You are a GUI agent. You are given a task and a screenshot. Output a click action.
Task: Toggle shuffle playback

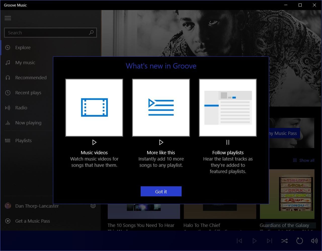(x=284, y=241)
